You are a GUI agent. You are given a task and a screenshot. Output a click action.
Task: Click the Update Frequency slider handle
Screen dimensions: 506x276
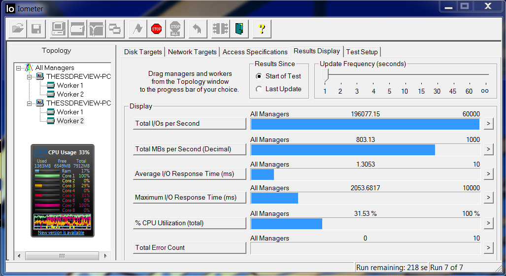tap(325, 75)
